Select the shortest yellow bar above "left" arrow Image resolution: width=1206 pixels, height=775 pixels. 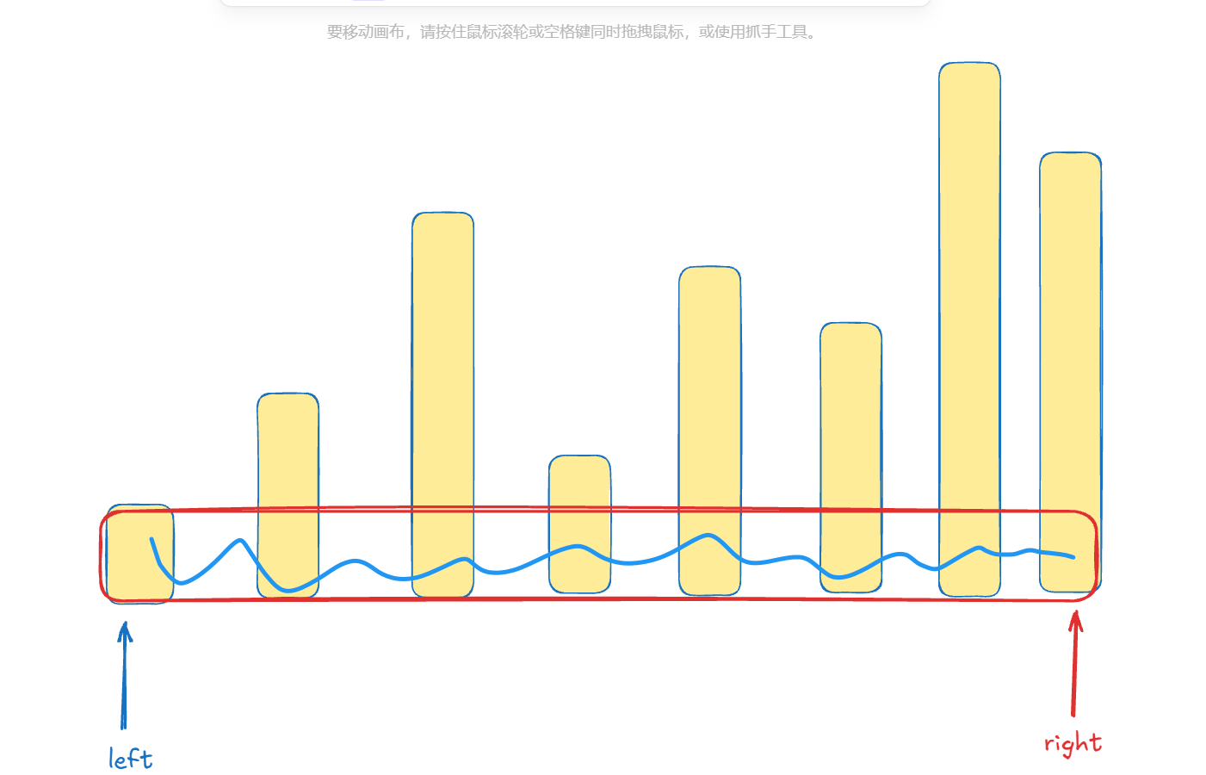point(140,554)
